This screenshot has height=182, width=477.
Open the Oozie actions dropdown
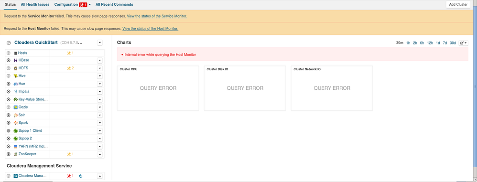pos(100,107)
